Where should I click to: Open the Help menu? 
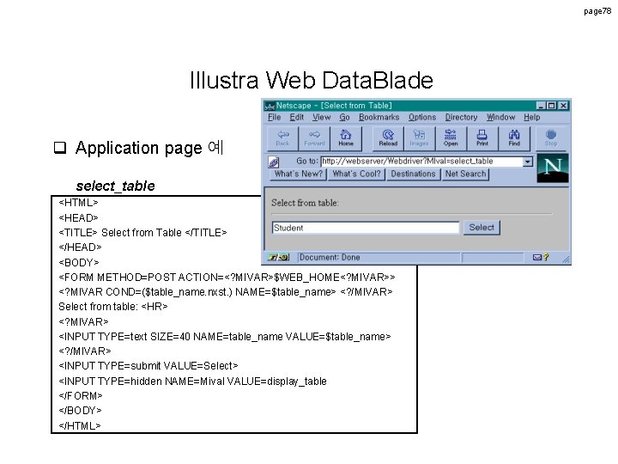pos(531,117)
